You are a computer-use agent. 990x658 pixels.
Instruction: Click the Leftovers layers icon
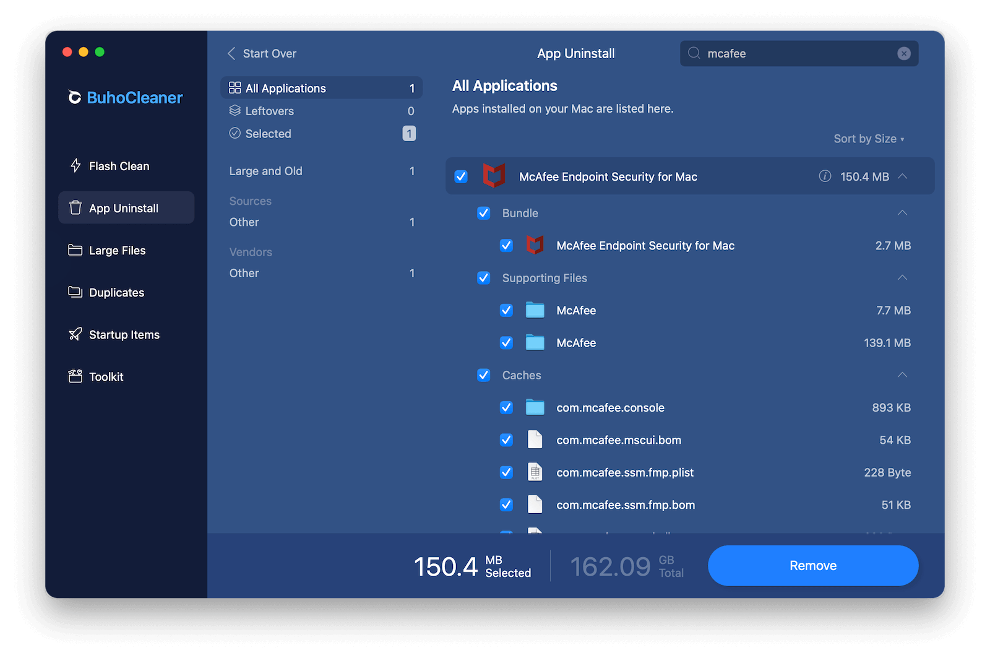pyautogui.click(x=235, y=110)
